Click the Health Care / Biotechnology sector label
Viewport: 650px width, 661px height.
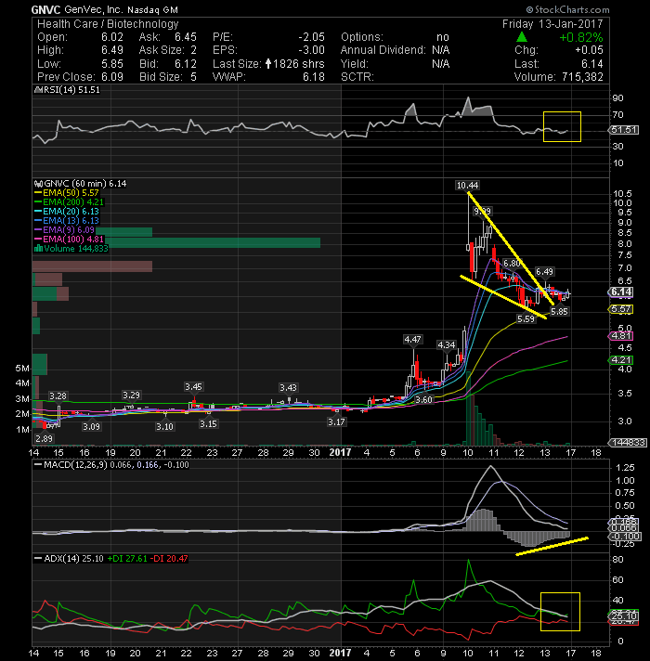coord(108,24)
